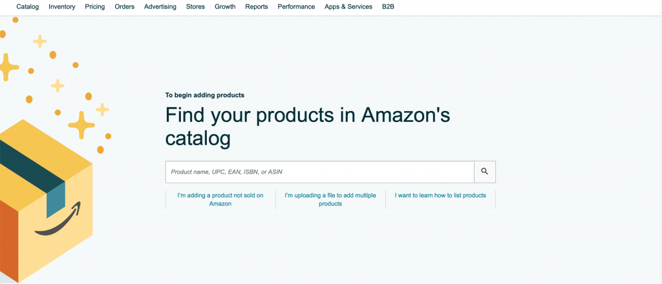This screenshot has width=662, height=284.
Task: Open the Catalog menu
Action: (x=27, y=6)
